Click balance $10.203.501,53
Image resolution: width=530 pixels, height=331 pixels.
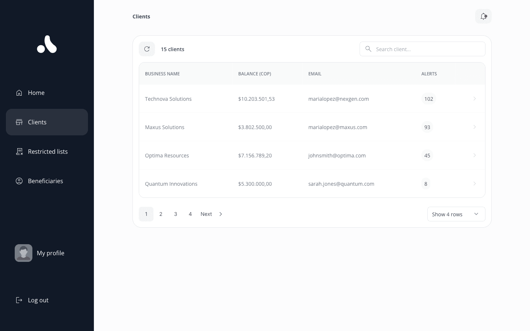click(x=257, y=99)
